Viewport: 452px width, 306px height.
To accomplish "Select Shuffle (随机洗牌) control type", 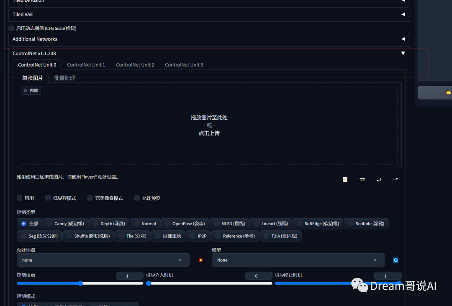I will (x=88, y=236).
